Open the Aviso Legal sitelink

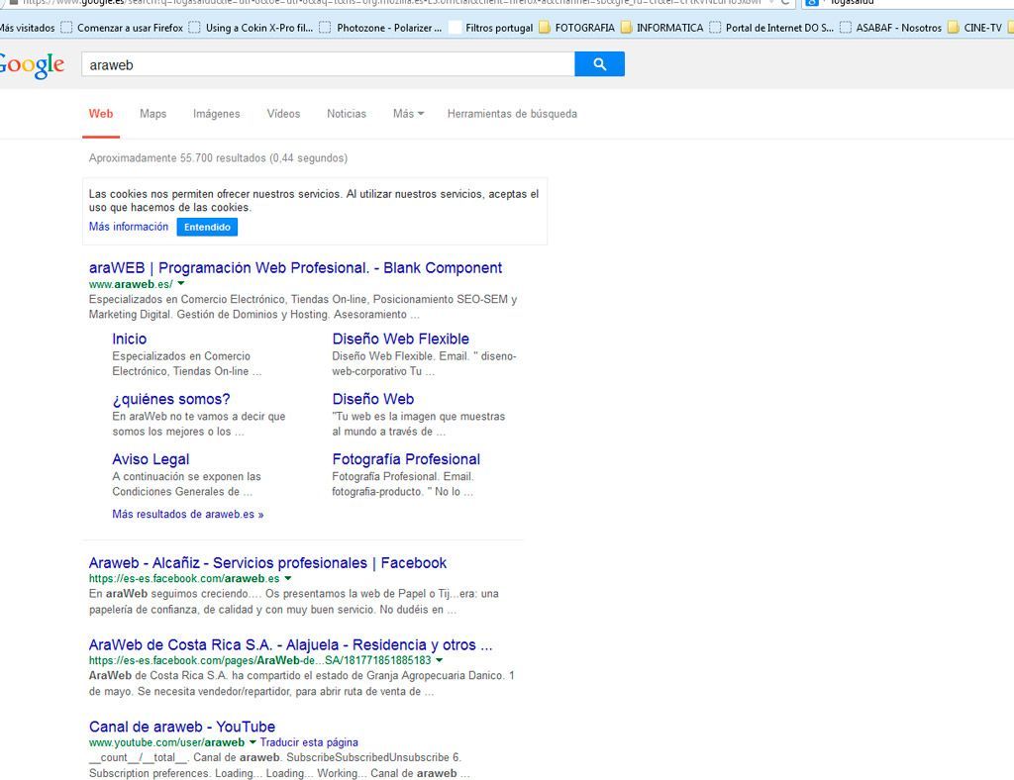pos(151,459)
